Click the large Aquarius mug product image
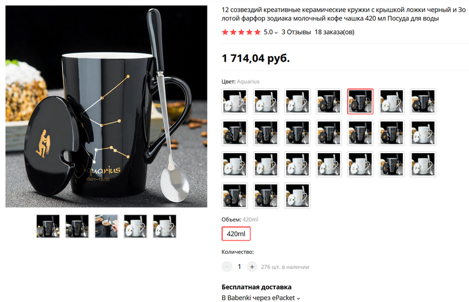Screen dimensions: 469x302 click(x=106, y=106)
